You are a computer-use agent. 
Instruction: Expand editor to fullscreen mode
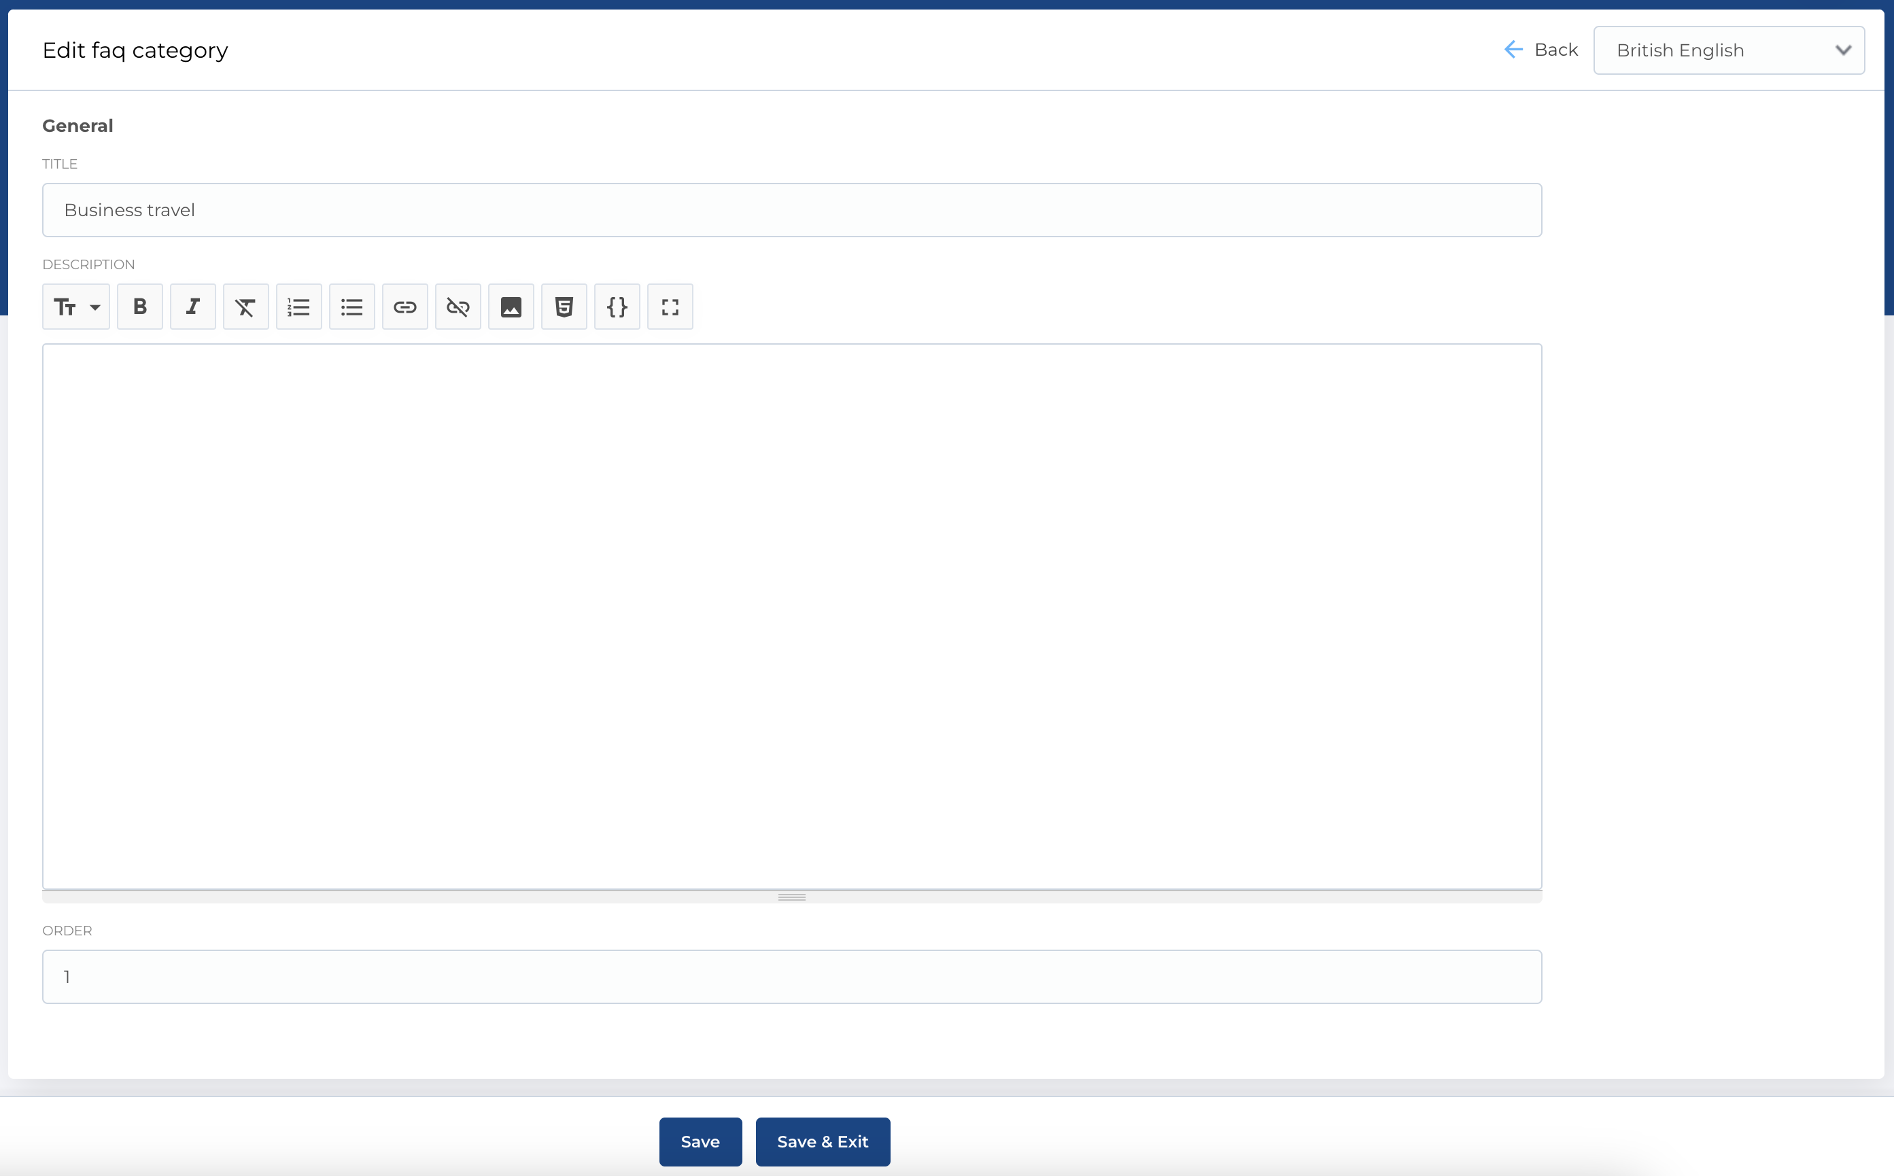tap(670, 307)
